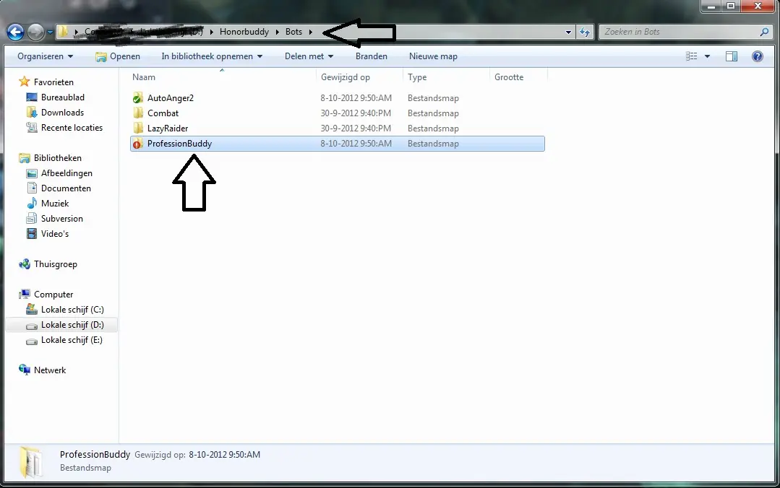Click Bots in the address path
Image resolution: width=780 pixels, height=488 pixels.
coord(293,32)
